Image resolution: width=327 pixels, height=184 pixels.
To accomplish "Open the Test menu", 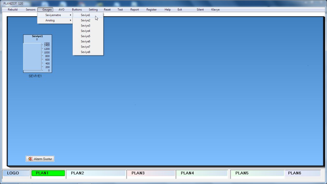I will (x=120, y=10).
